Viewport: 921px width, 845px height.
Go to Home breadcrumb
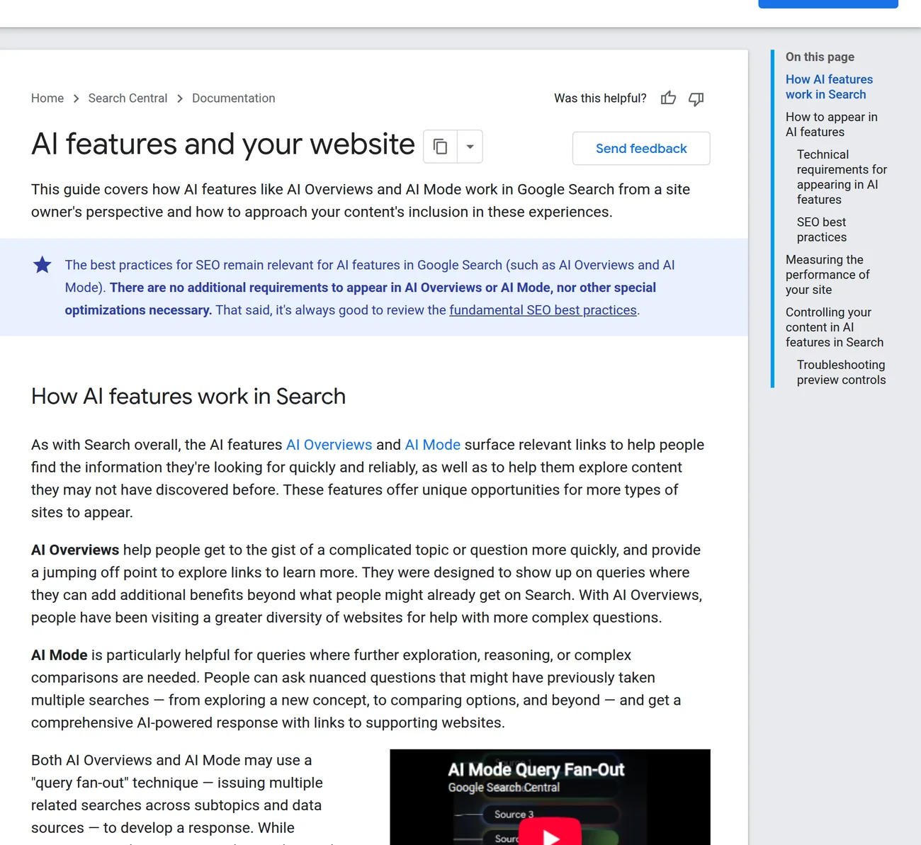pyautogui.click(x=47, y=98)
